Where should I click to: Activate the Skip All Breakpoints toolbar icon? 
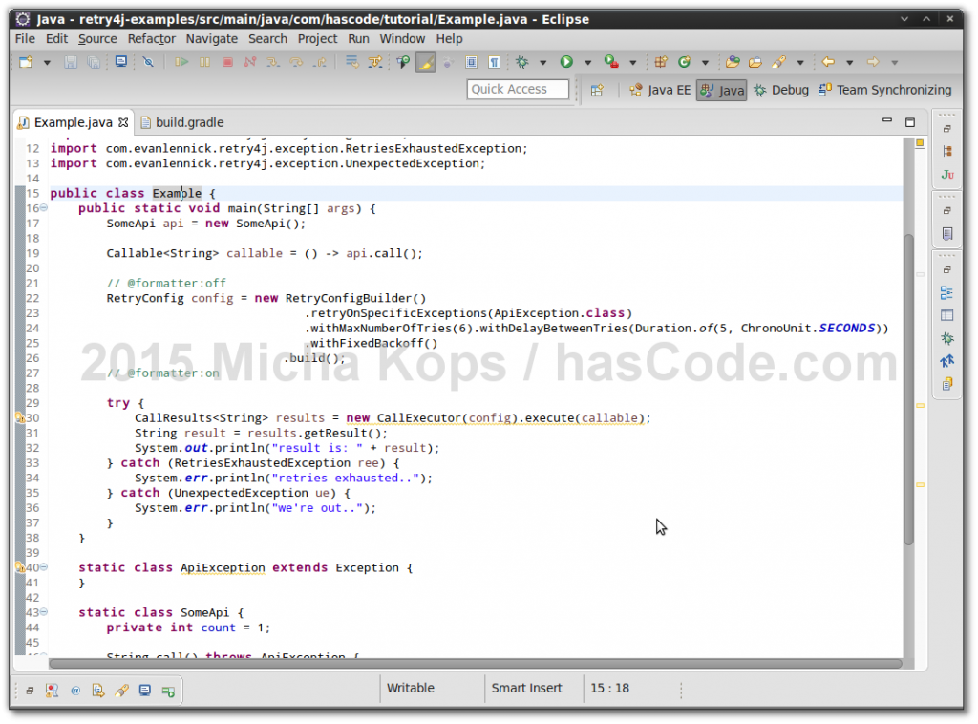pos(148,61)
